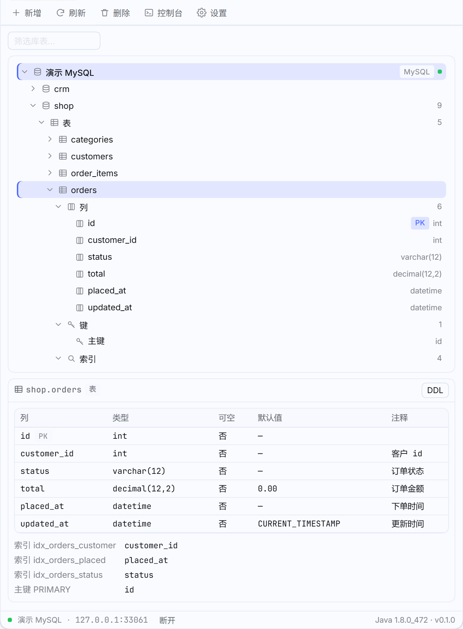
Task: Collapse the shop database chevron
Action: (x=33, y=105)
